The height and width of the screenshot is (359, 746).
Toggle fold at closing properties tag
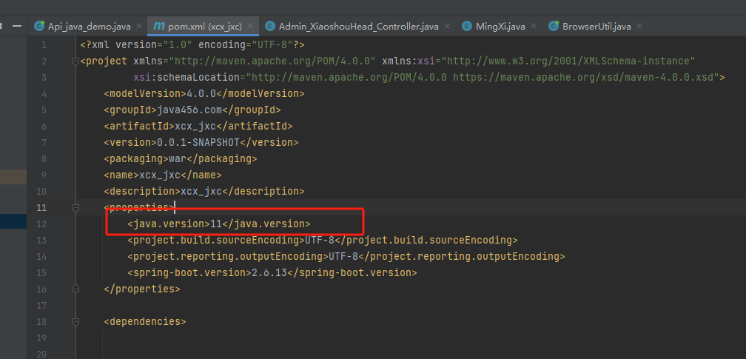[x=75, y=289]
